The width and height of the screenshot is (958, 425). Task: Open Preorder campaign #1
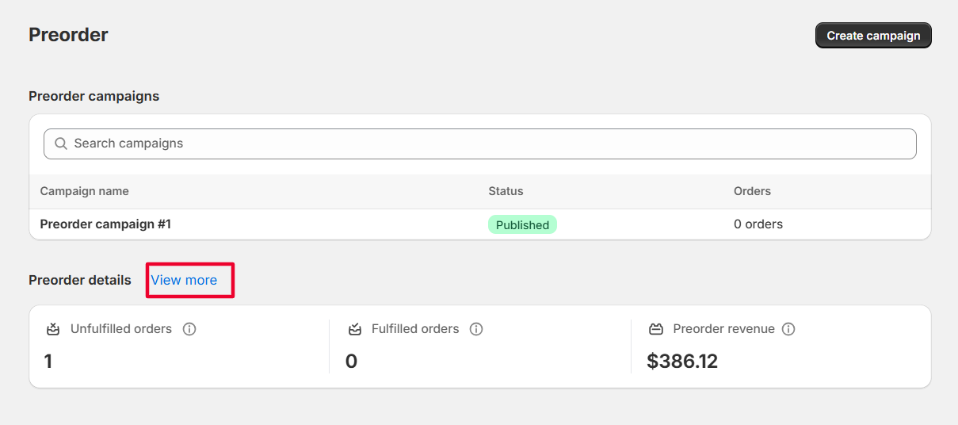click(105, 224)
